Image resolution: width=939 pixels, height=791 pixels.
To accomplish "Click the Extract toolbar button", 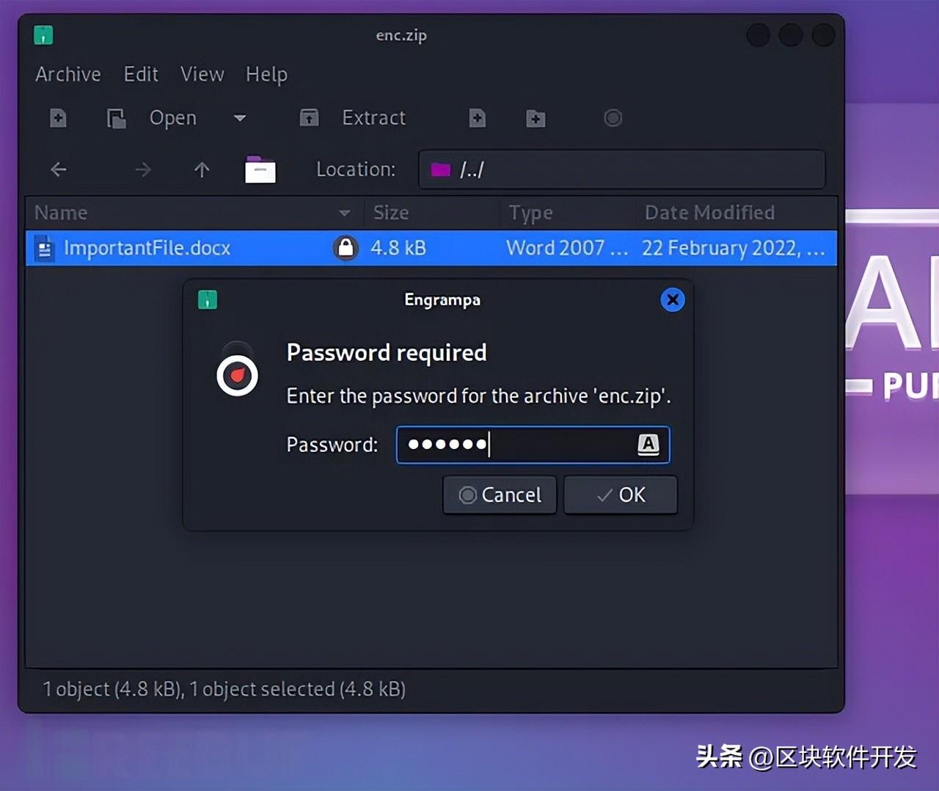I will click(353, 118).
